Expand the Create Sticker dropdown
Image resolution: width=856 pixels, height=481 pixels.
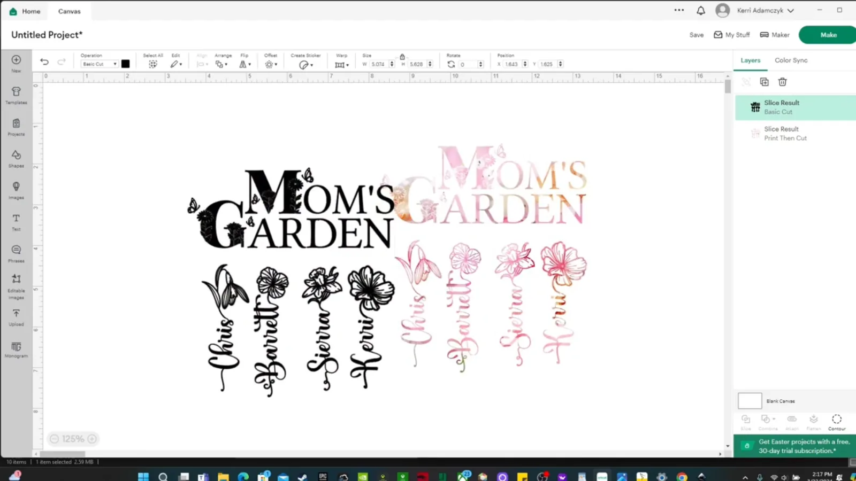tap(306, 65)
